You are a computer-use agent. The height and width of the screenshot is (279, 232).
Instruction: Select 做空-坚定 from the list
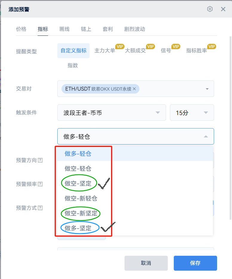pos(78,184)
